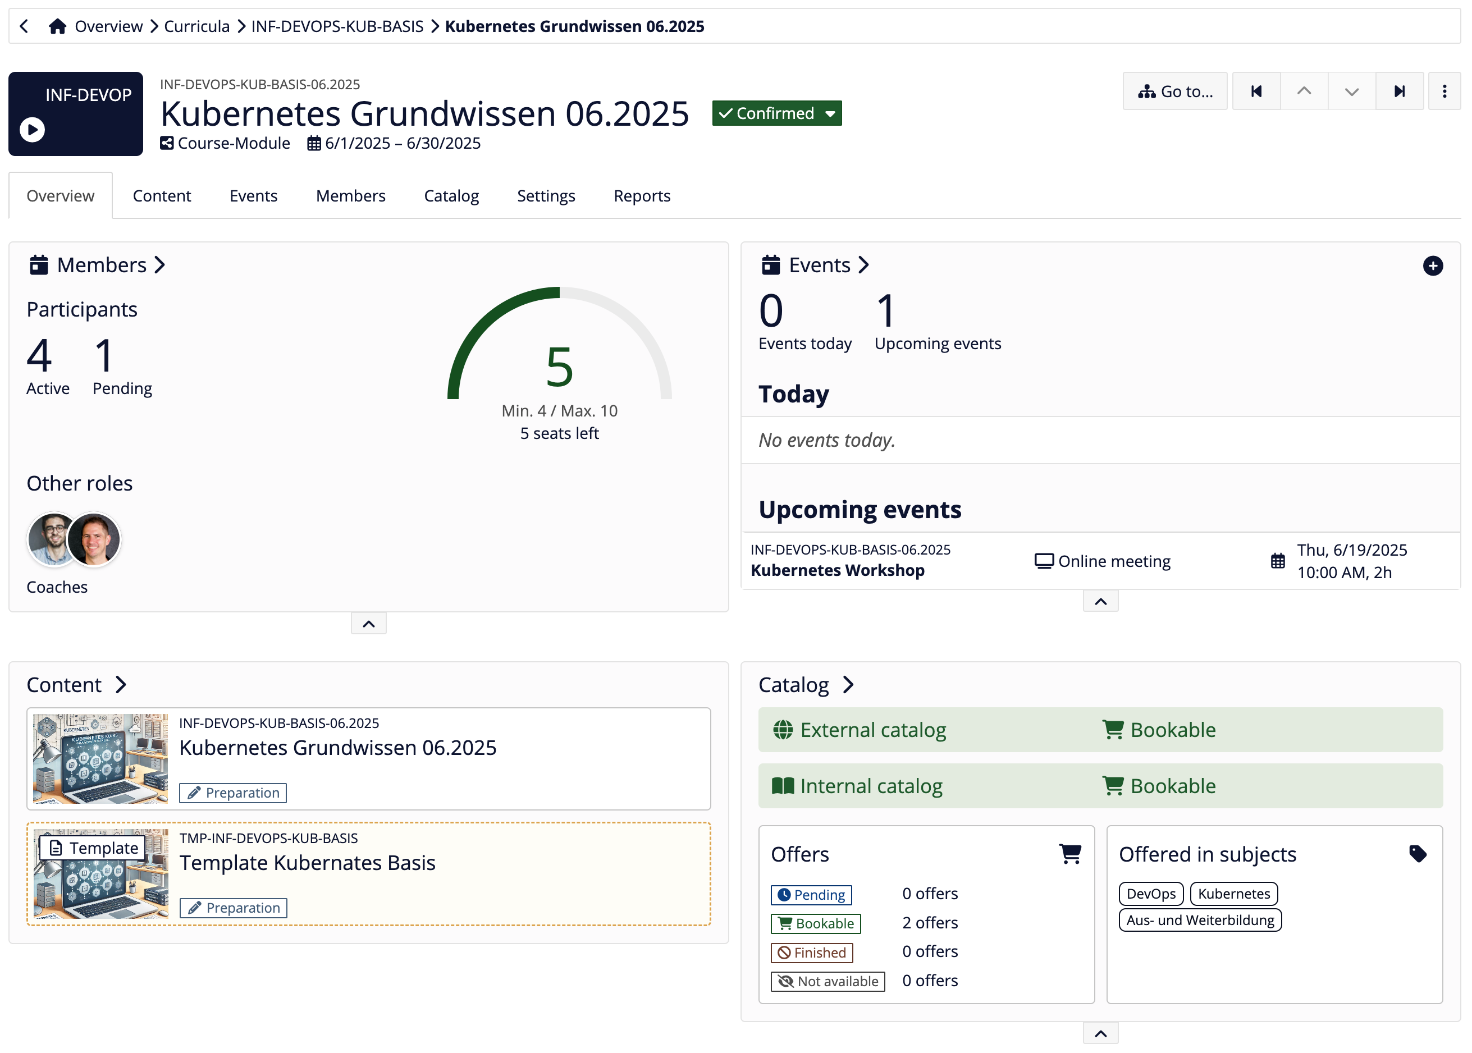Click the Offers shopping cart icon
The height and width of the screenshot is (1053, 1472).
1069,853
